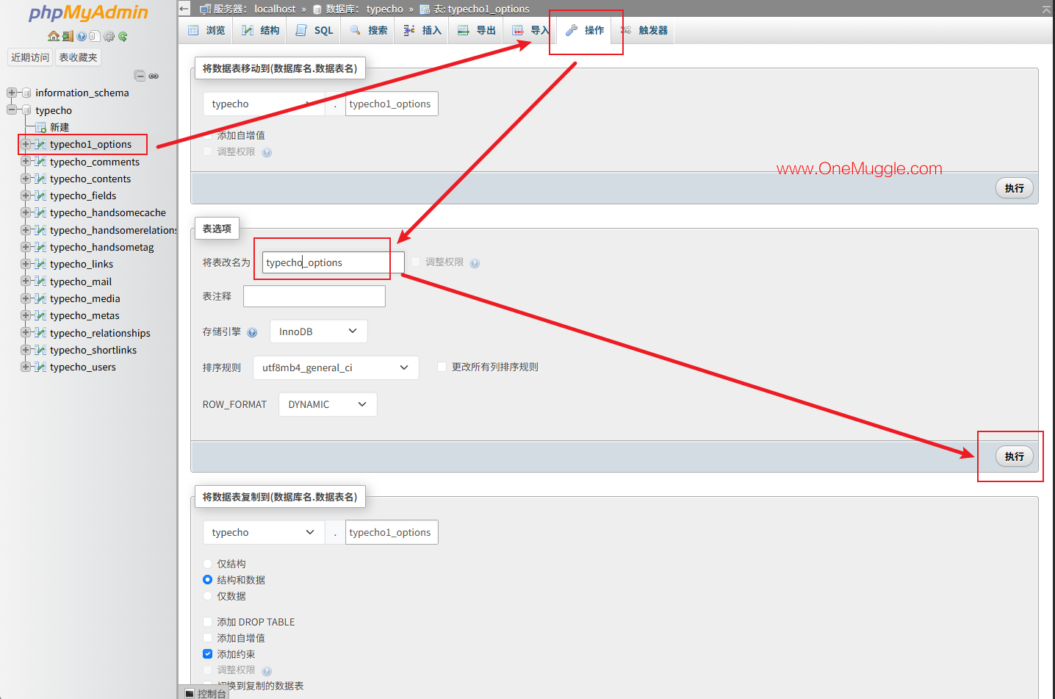Open the ROW_FORMAT DYNAMIC dropdown

(x=328, y=404)
